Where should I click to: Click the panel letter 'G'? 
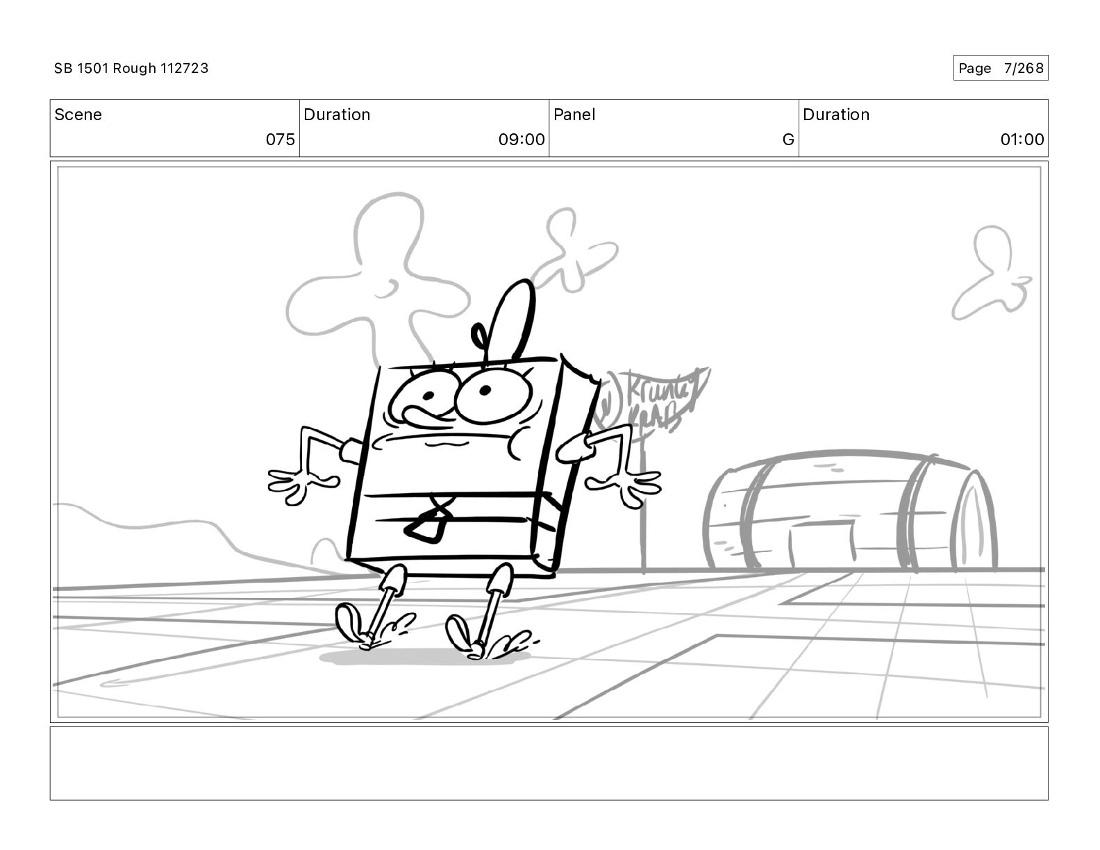click(x=788, y=140)
